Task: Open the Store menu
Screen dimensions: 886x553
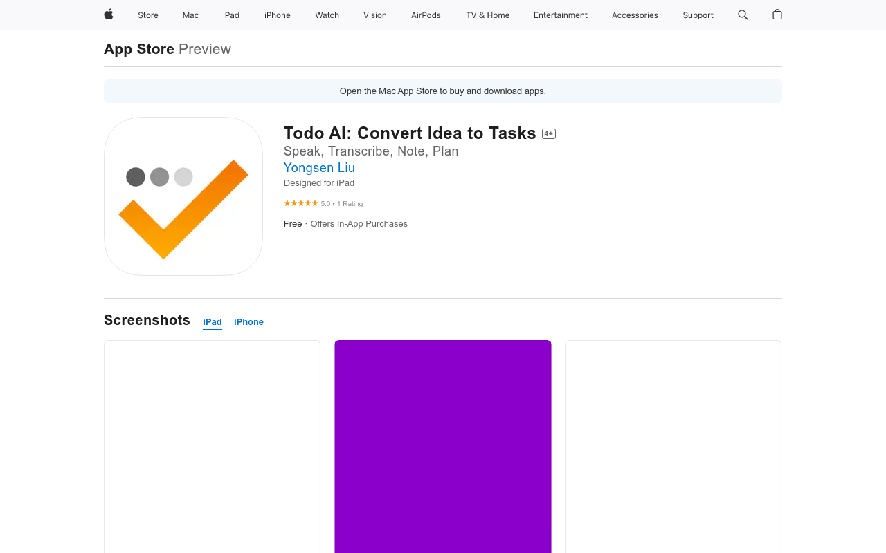Action: point(148,15)
